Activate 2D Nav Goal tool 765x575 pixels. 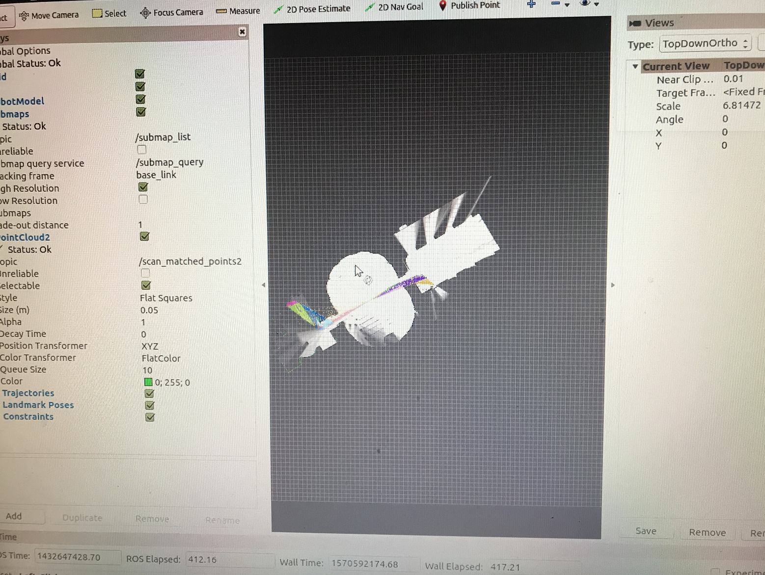point(394,7)
